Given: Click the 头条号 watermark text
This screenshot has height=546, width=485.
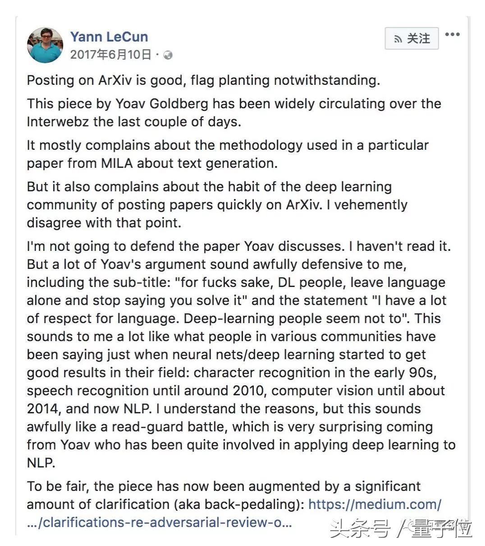Looking at the screenshot, I should coord(360,528).
